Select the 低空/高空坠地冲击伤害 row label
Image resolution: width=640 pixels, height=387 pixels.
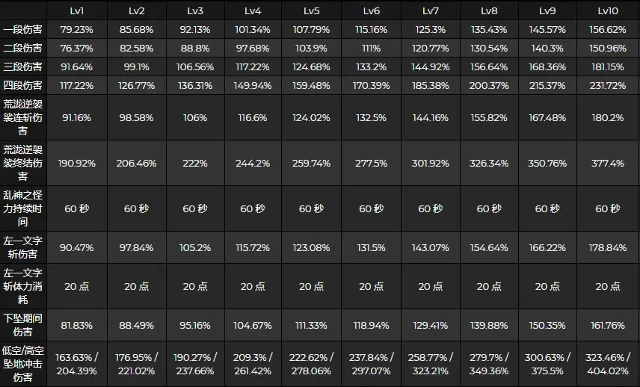(x=22, y=364)
